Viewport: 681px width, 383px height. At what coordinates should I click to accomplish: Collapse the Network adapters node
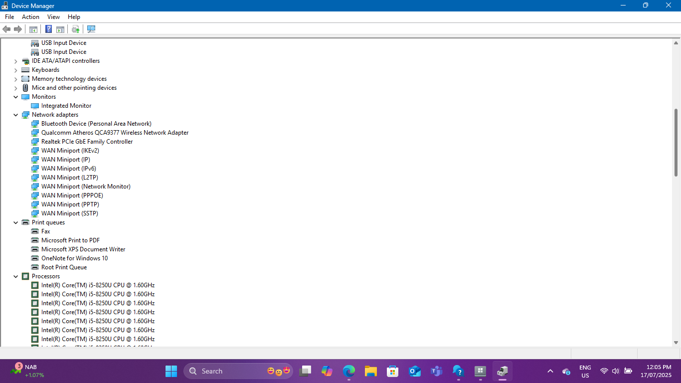point(16,115)
